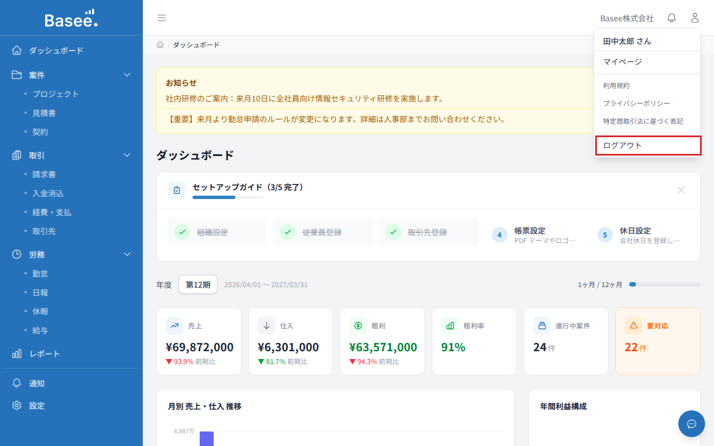
Task: Click the 取引 documents icon
Action: coord(17,155)
